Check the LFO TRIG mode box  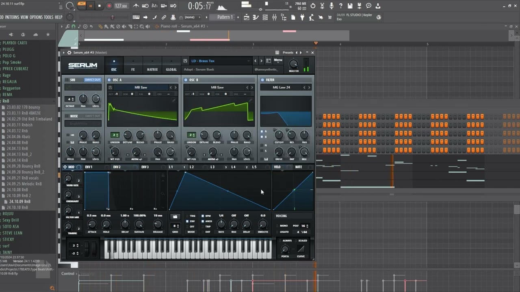pyautogui.click(x=187, y=216)
